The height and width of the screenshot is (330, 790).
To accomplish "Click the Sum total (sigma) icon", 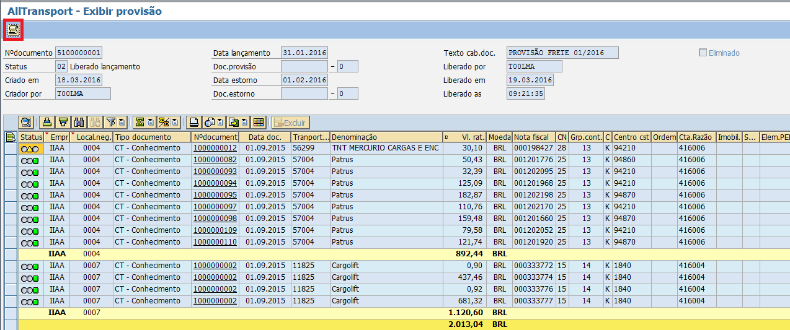I will [x=140, y=123].
